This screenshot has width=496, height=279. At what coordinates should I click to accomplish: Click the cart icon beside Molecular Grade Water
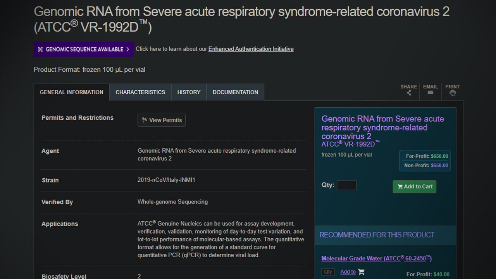pyautogui.click(x=361, y=272)
